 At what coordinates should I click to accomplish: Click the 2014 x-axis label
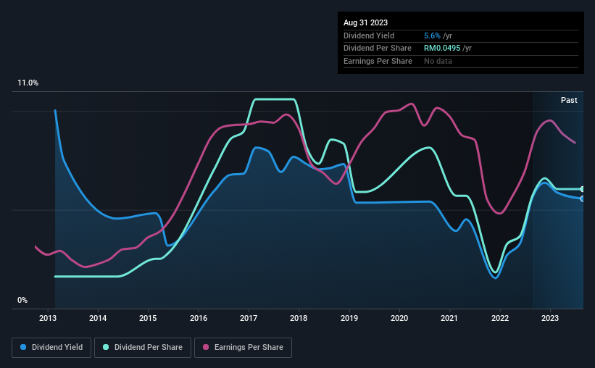(98, 318)
